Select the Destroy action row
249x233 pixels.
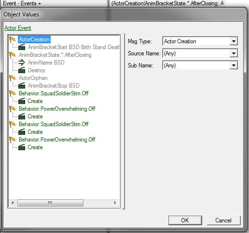point(37,70)
